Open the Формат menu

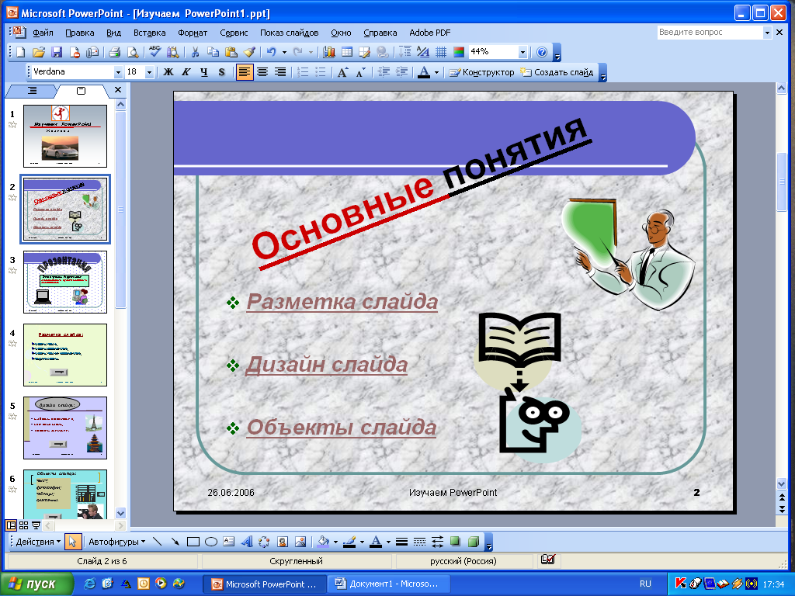tap(193, 33)
